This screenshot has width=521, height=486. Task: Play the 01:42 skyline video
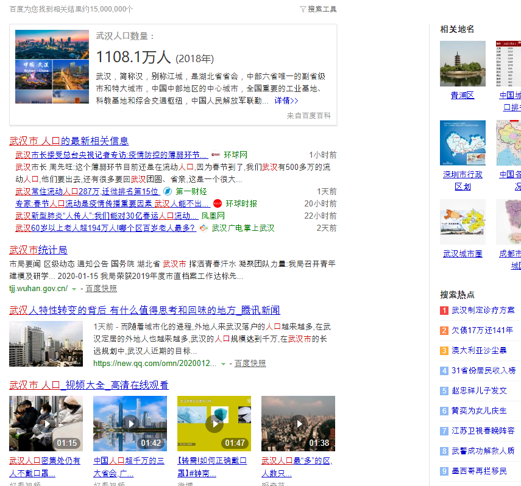[130, 423]
